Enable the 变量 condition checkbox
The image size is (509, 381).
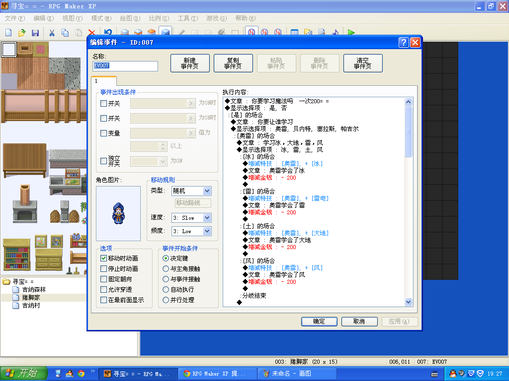point(103,133)
